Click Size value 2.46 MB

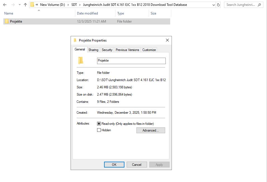(x=114, y=87)
